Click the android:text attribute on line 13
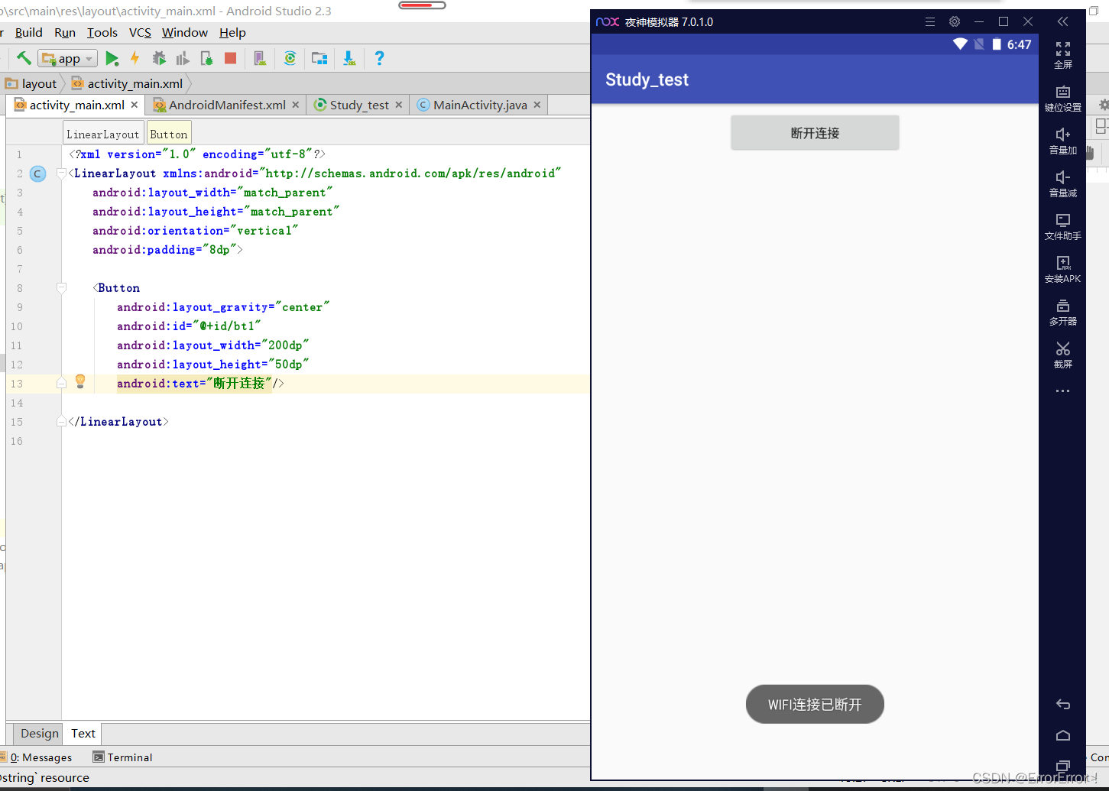This screenshot has height=791, width=1109. (158, 384)
